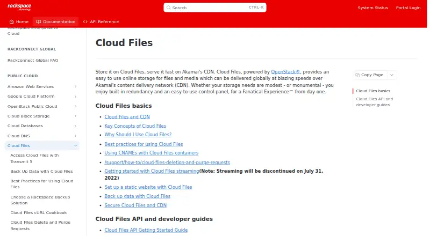The width and height of the screenshot is (430, 236).
Task: Open the API Reference tab
Action: pyautogui.click(x=101, y=21)
